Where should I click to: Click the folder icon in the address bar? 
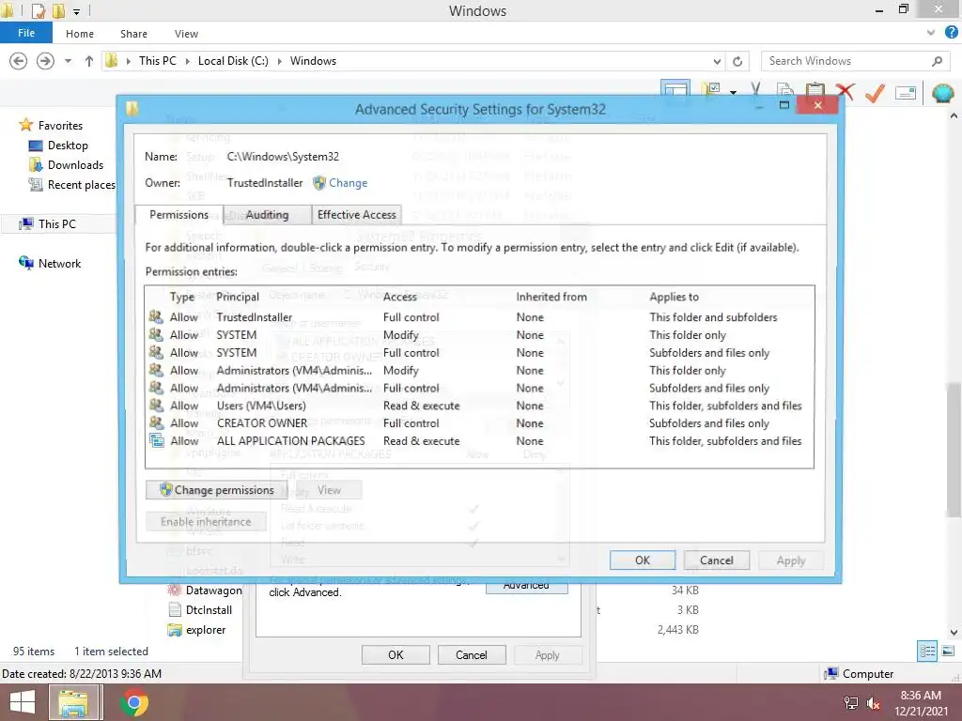point(112,60)
